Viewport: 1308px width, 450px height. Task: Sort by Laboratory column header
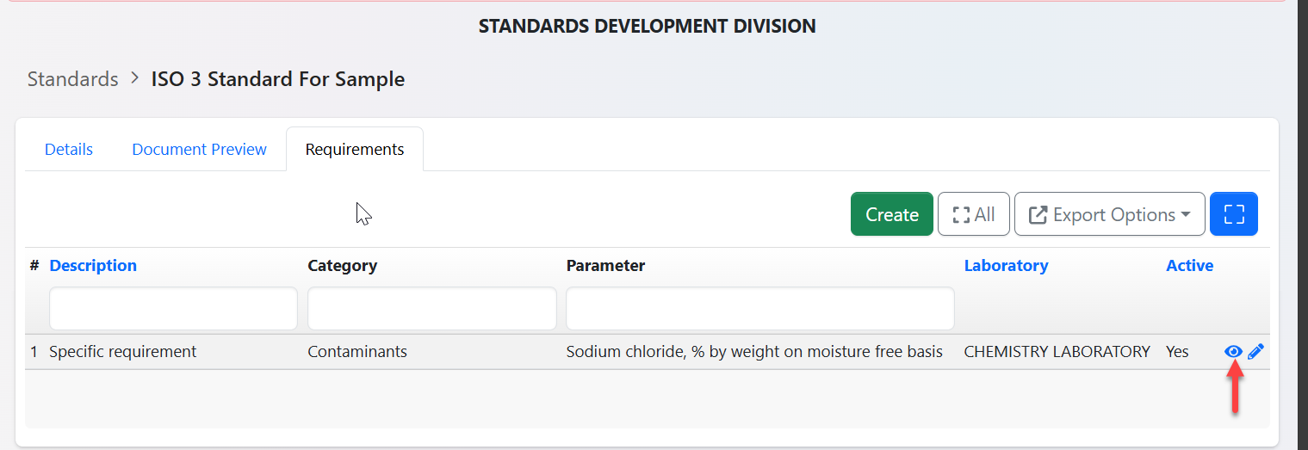[1006, 266]
